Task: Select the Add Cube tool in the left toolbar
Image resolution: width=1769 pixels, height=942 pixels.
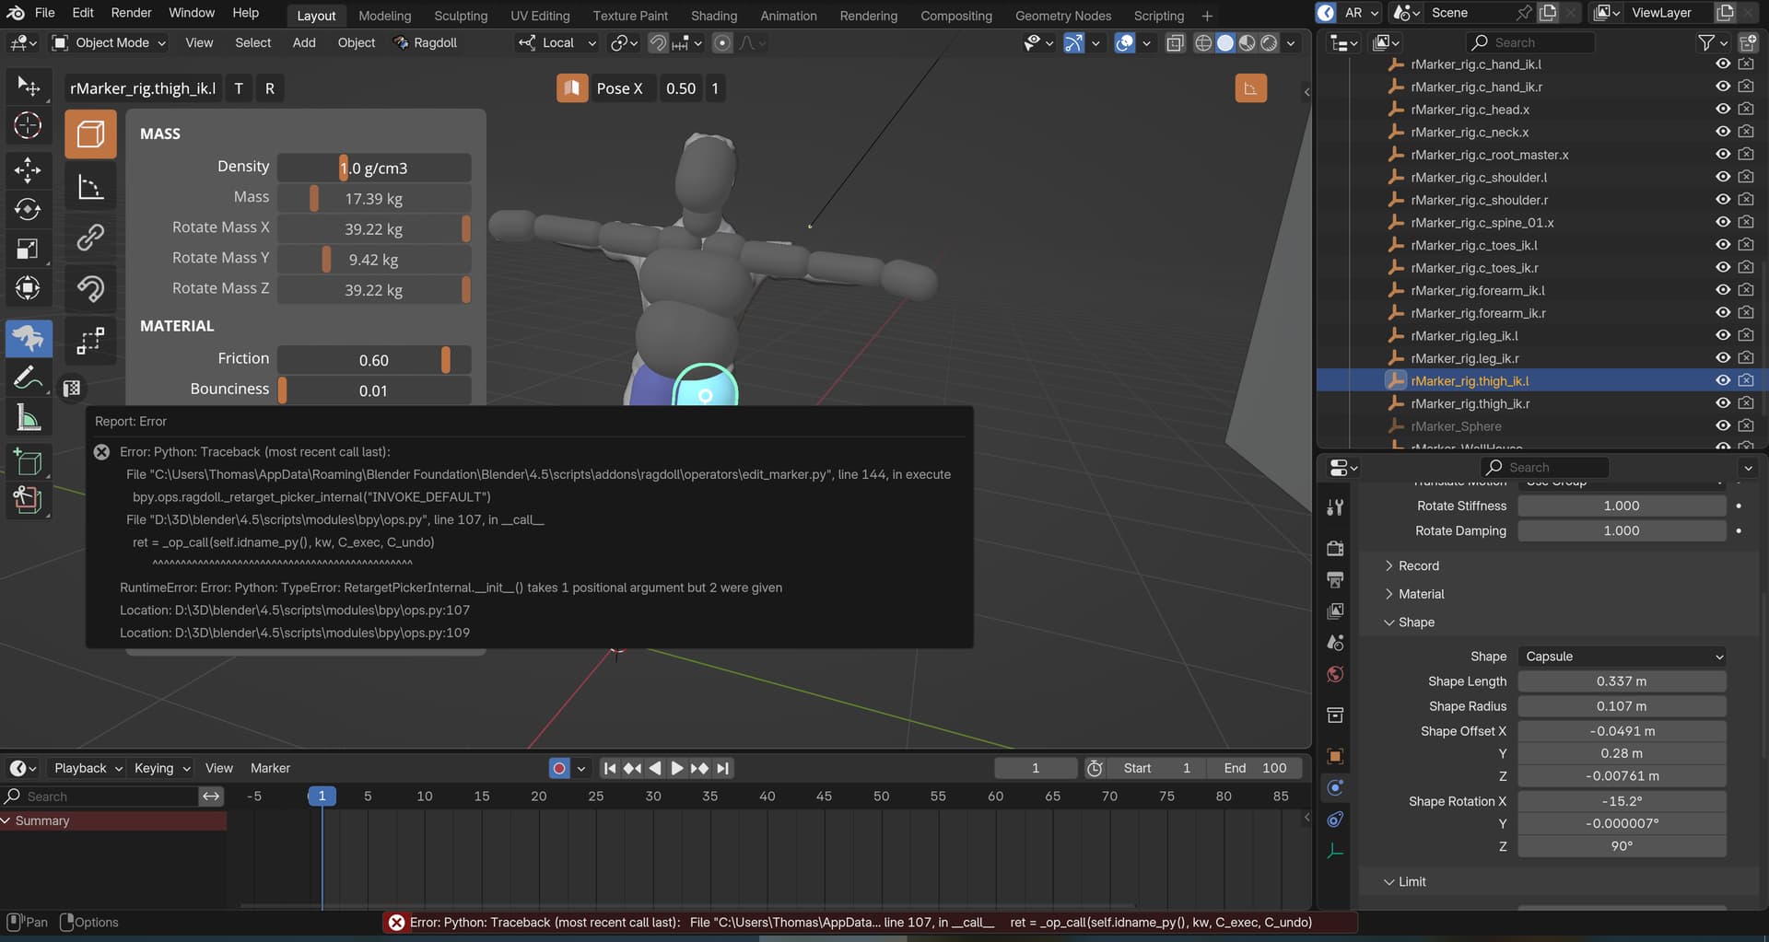Action: point(28,462)
